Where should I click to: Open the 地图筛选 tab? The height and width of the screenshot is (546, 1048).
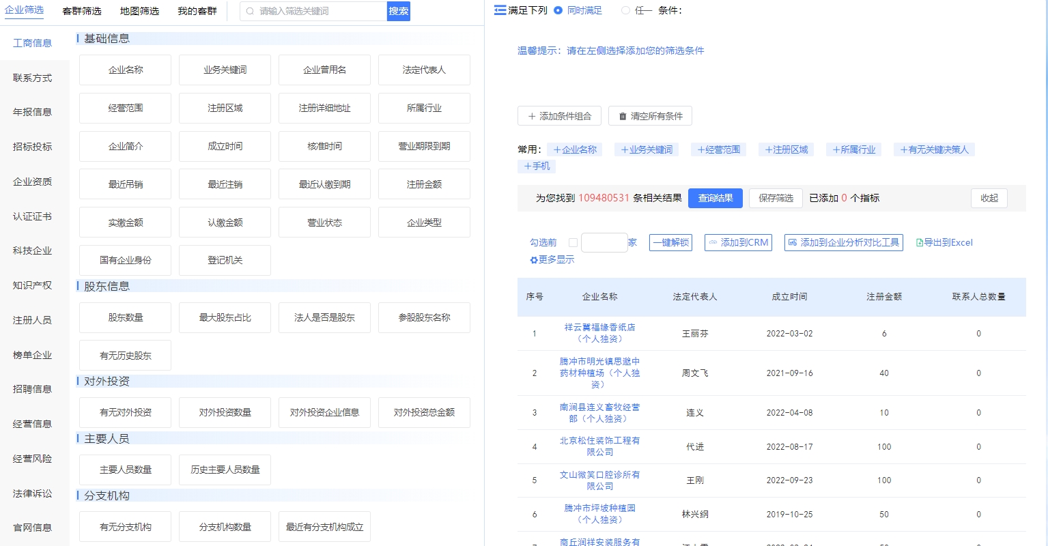(139, 10)
